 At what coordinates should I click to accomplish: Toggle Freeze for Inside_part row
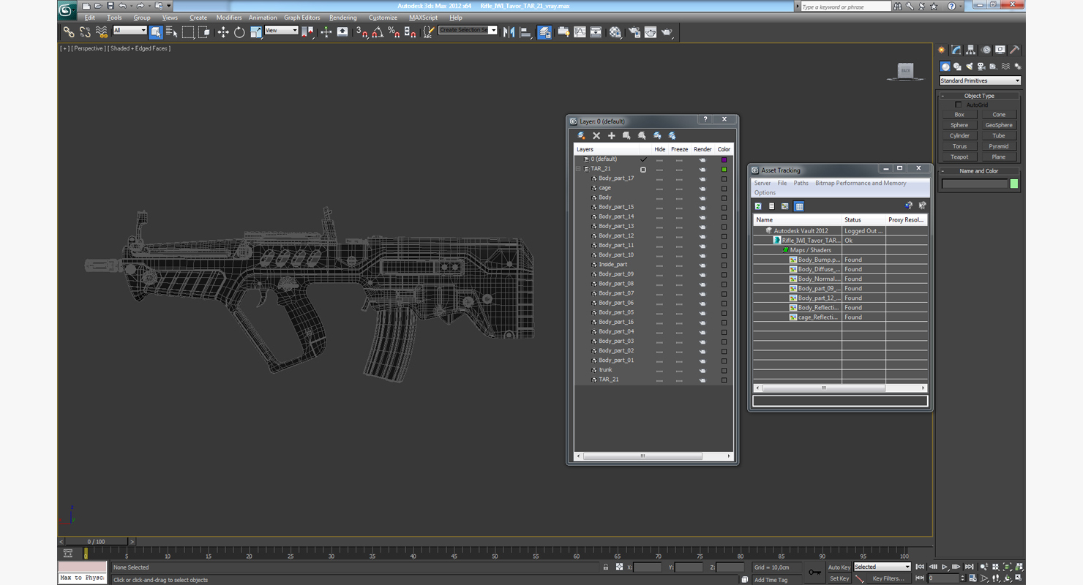tap(679, 265)
